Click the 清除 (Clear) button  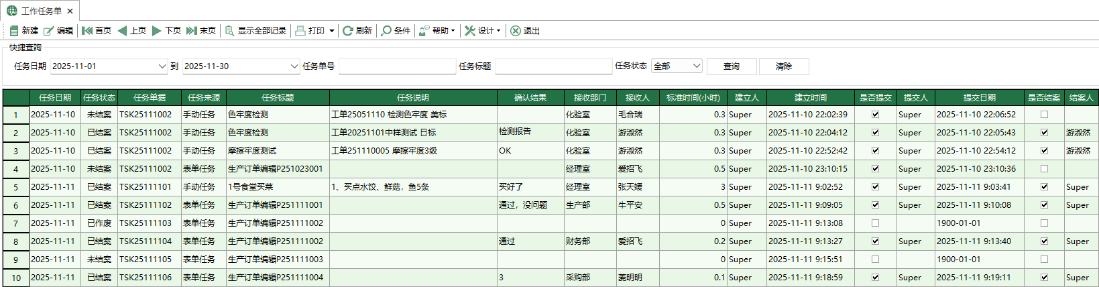(x=784, y=66)
